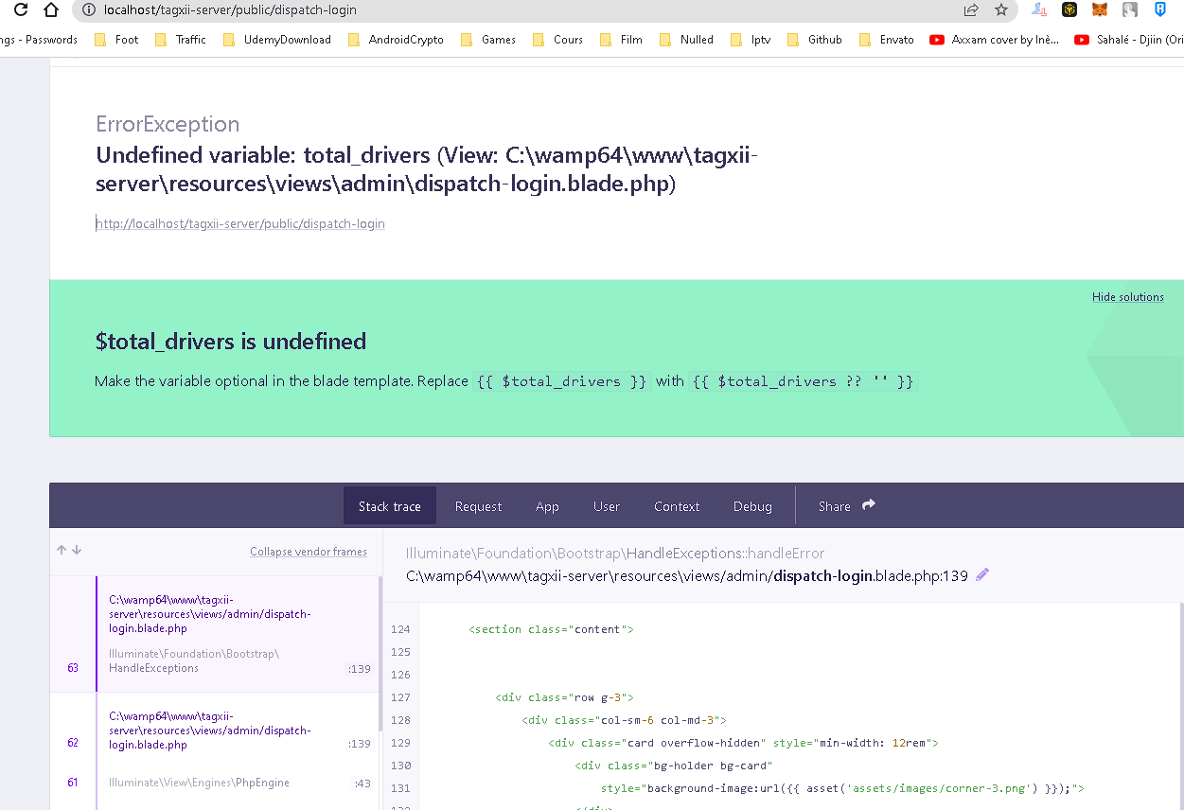Click the ErrorException class label
The width and height of the screenshot is (1184, 810).
pos(168,124)
